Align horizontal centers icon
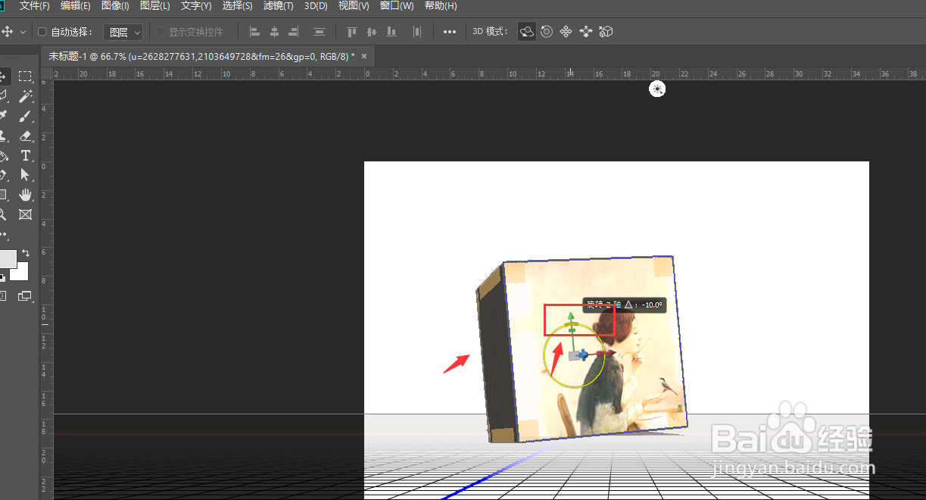The width and height of the screenshot is (926, 500). (274, 32)
